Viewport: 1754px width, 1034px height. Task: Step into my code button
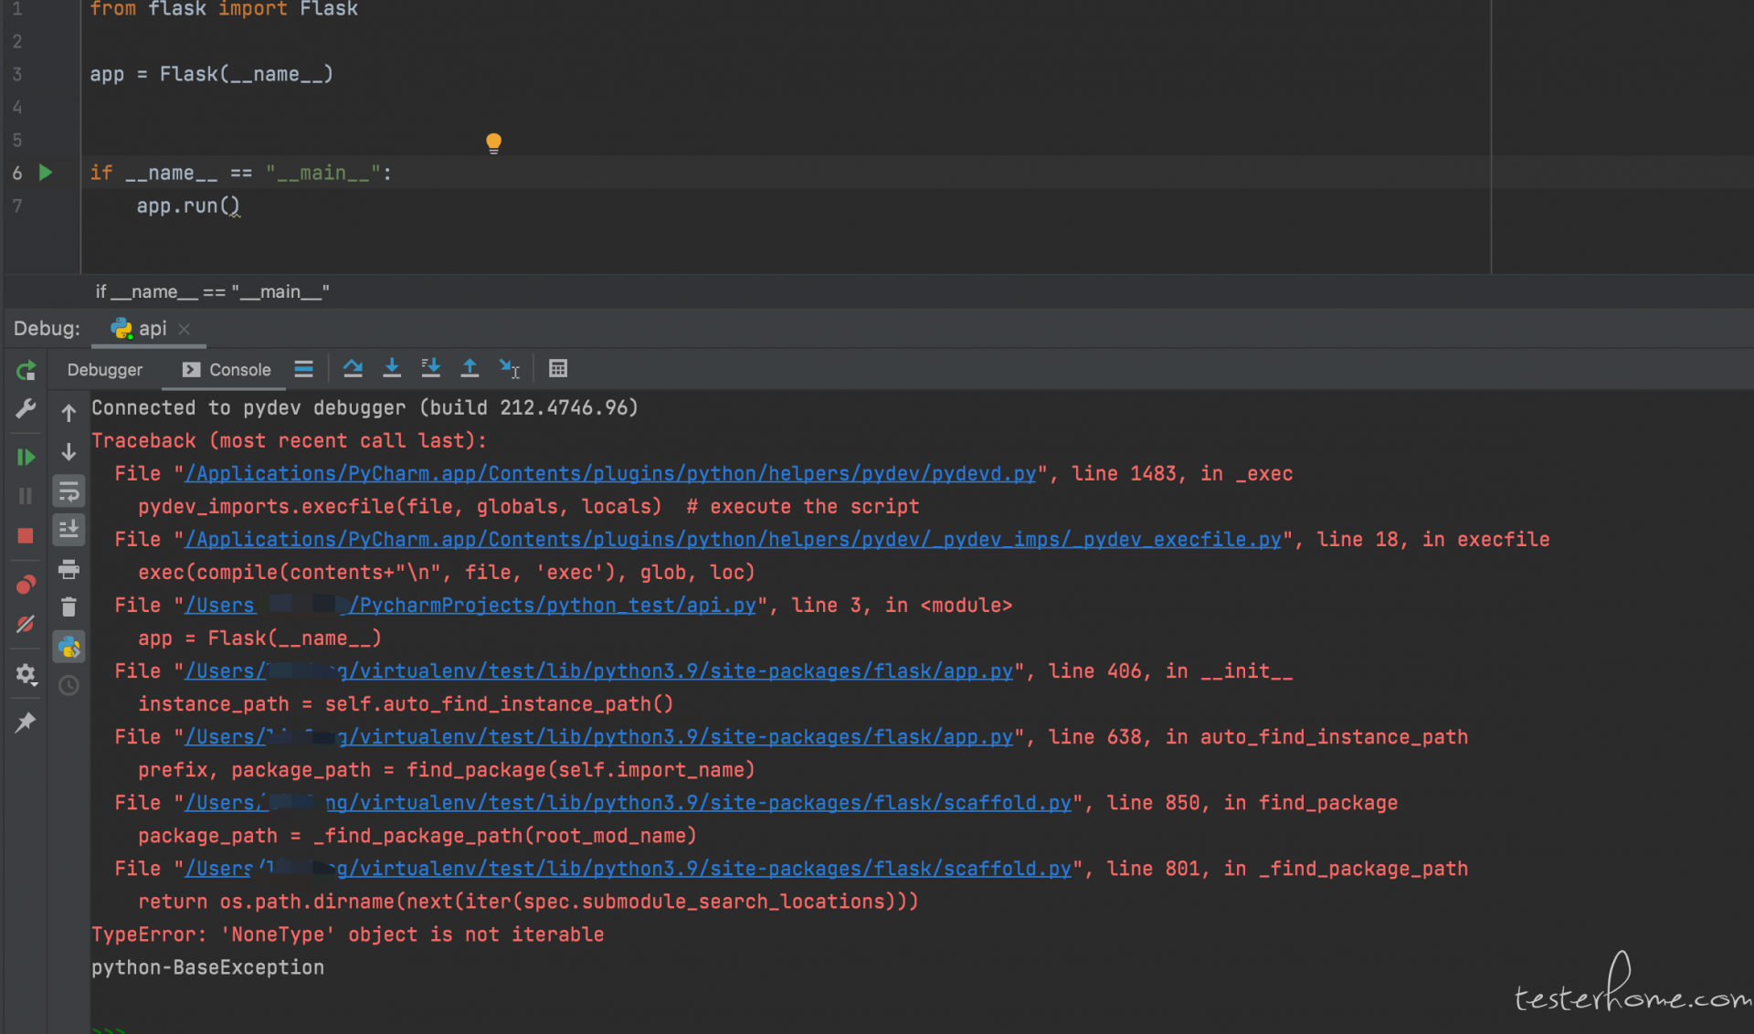430,368
